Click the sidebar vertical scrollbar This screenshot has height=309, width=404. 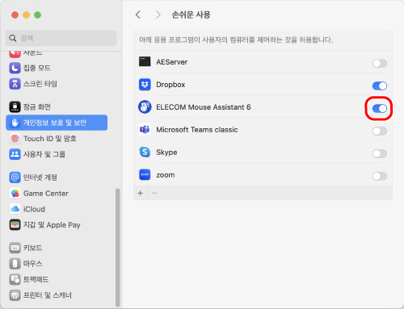point(118,248)
